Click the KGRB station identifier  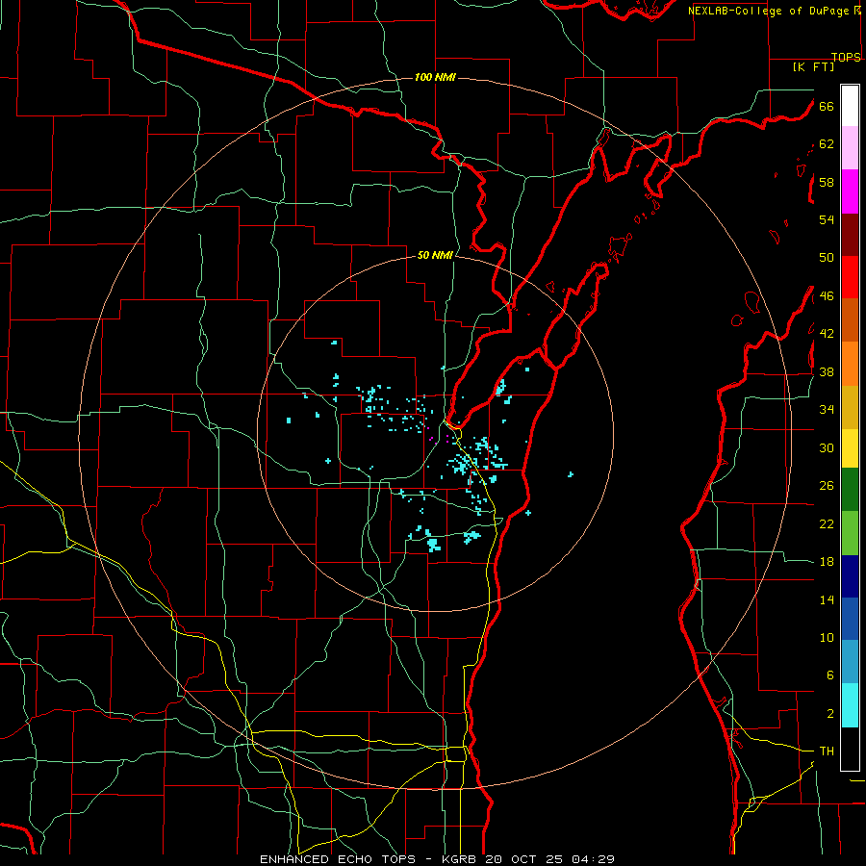pyautogui.click(x=461, y=859)
